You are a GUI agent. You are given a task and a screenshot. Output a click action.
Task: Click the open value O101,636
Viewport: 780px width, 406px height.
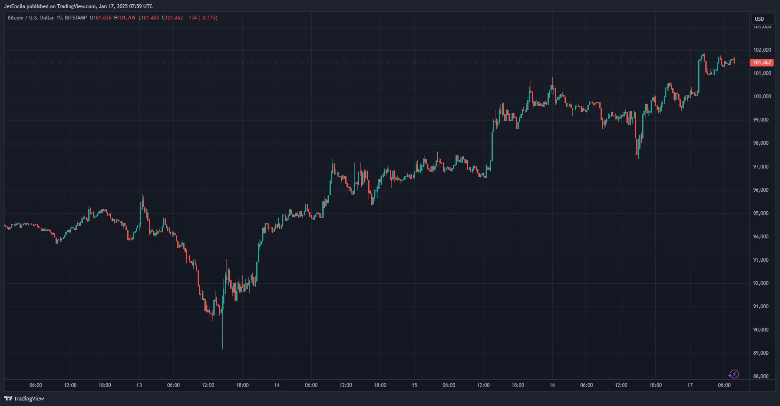pos(101,18)
